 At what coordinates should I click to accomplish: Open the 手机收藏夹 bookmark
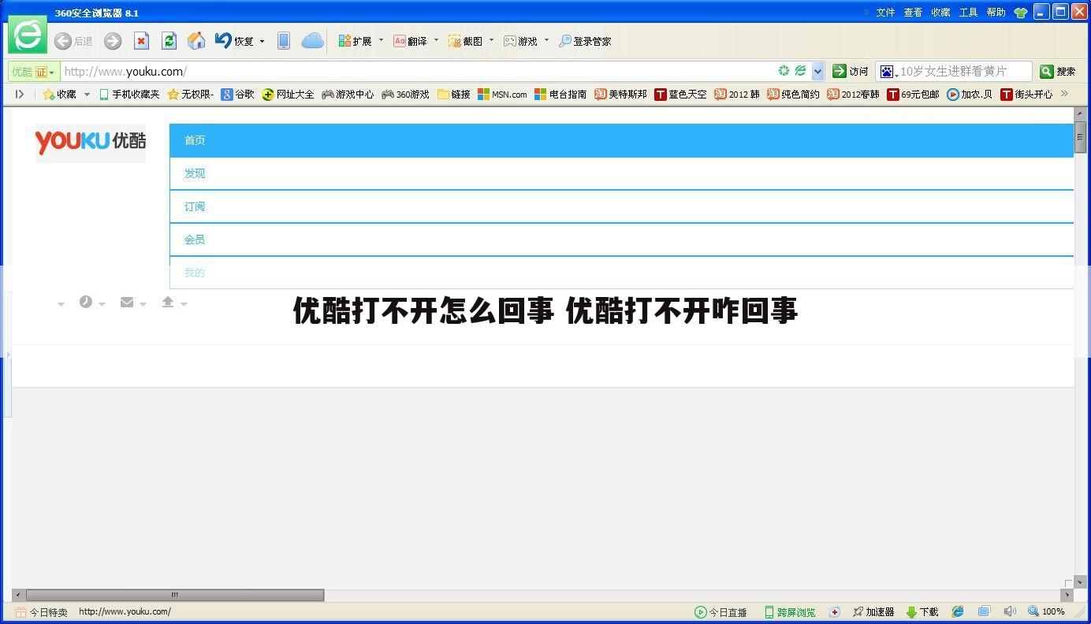click(128, 95)
